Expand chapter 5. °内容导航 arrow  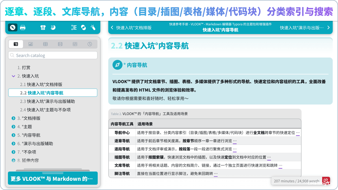(x=13, y=135)
